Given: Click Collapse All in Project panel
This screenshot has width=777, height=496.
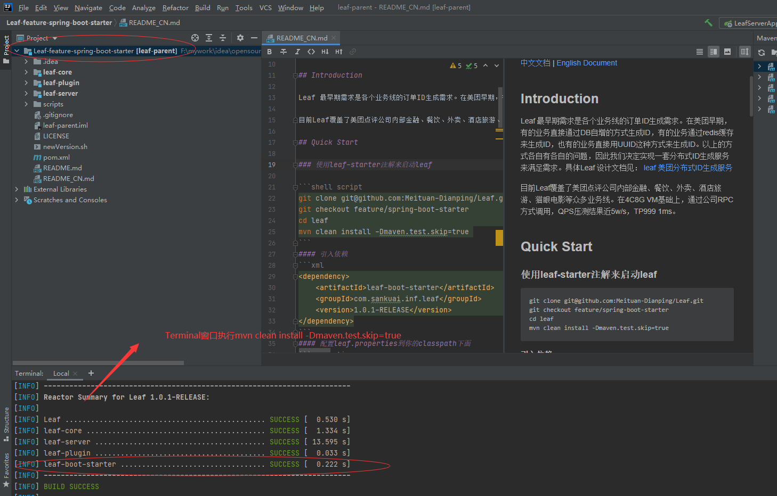Looking at the screenshot, I should pyautogui.click(x=223, y=38).
